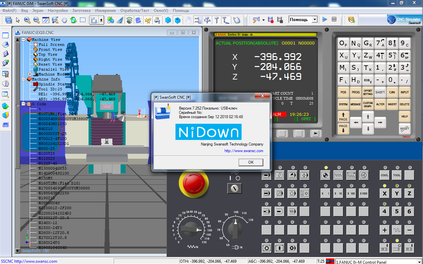Click the EOB key on keypad

pos(368,80)
